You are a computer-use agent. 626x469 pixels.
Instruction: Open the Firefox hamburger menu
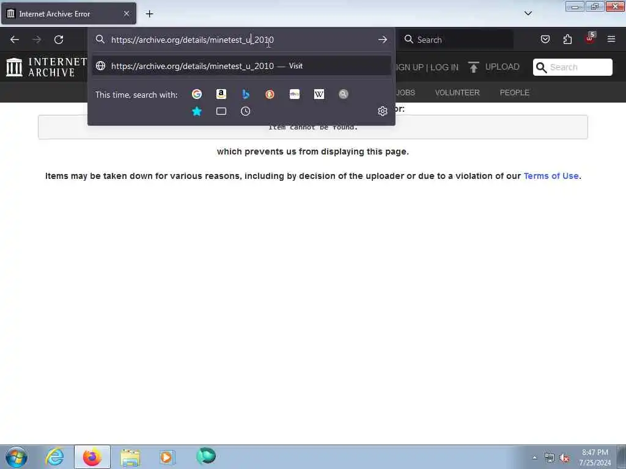(x=611, y=39)
